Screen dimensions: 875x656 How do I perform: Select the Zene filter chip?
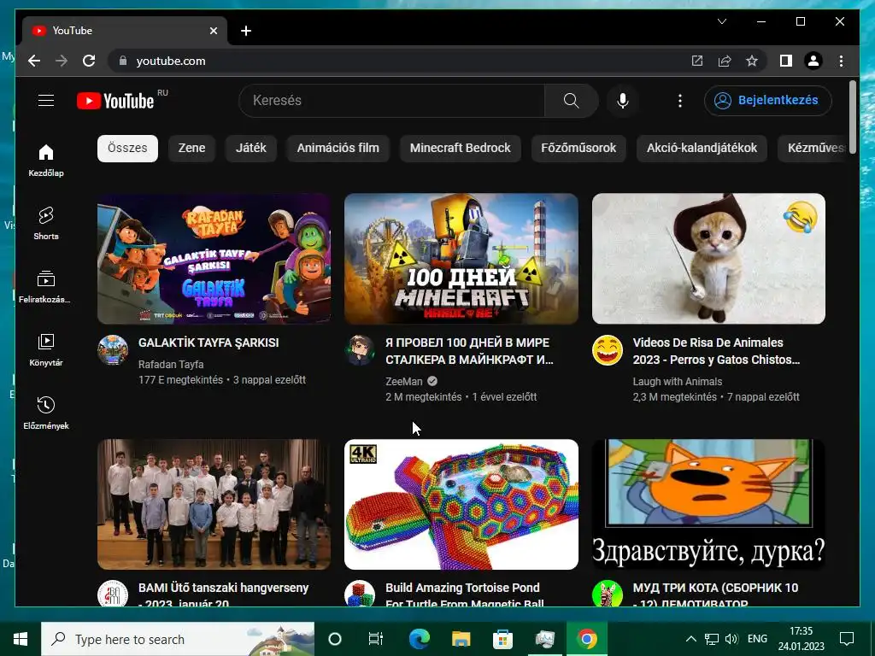[x=191, y=148]
